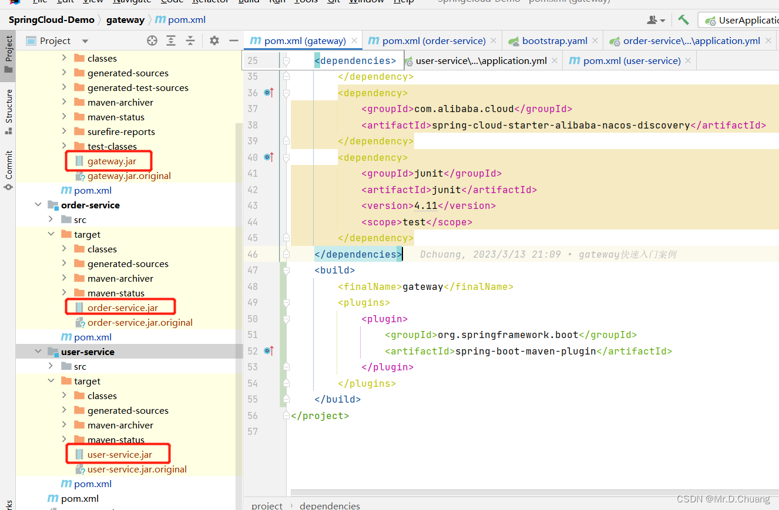This screenshot has height=510, width=779.
Task: Fold the plugins block at line 49
Action: click(x=286, y=302)
